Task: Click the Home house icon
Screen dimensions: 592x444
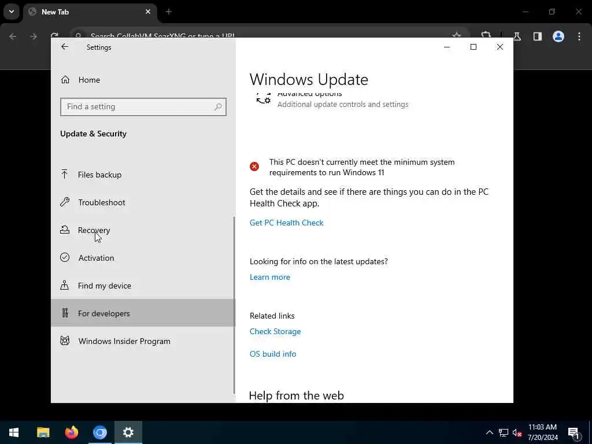Action: (65, 80)
